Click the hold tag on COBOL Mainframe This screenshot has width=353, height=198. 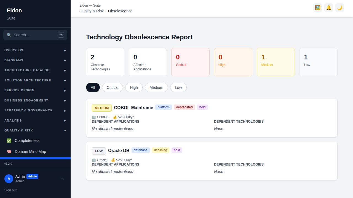[202, 107]
